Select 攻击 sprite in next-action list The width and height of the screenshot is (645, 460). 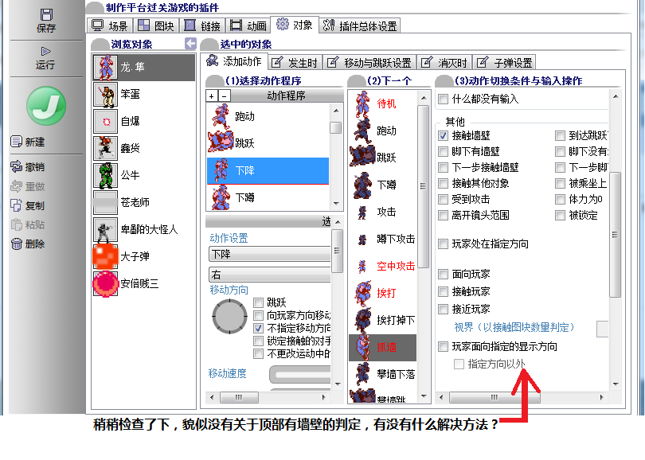point(362,212)
